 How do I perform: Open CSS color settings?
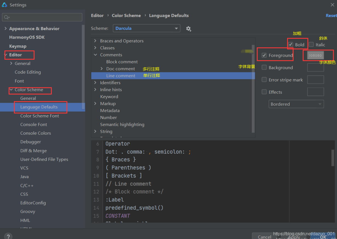click(24, 194)
